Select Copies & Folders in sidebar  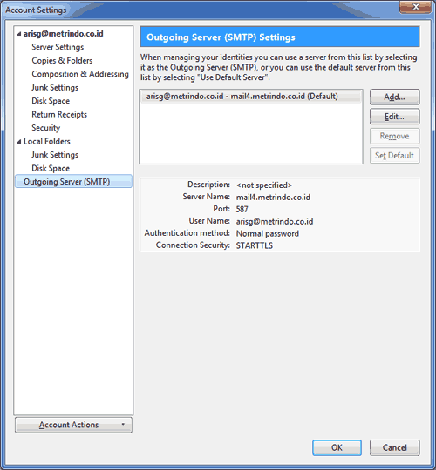pos(62,61)
